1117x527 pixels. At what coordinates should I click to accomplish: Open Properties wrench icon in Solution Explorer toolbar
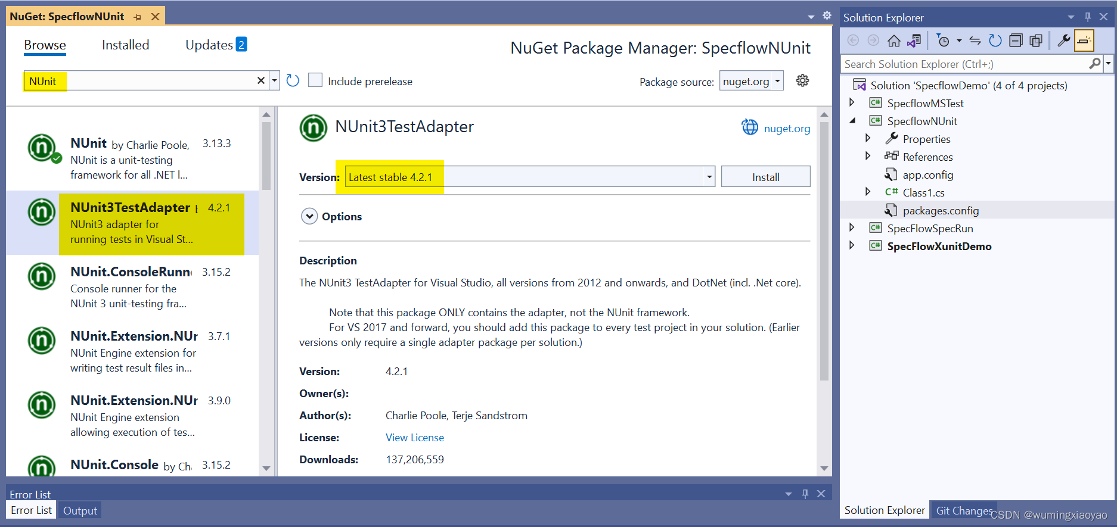[x=1064, y=40]
